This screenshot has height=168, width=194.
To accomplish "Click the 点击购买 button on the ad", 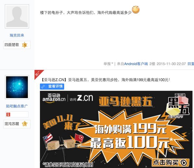I will 170,162.
